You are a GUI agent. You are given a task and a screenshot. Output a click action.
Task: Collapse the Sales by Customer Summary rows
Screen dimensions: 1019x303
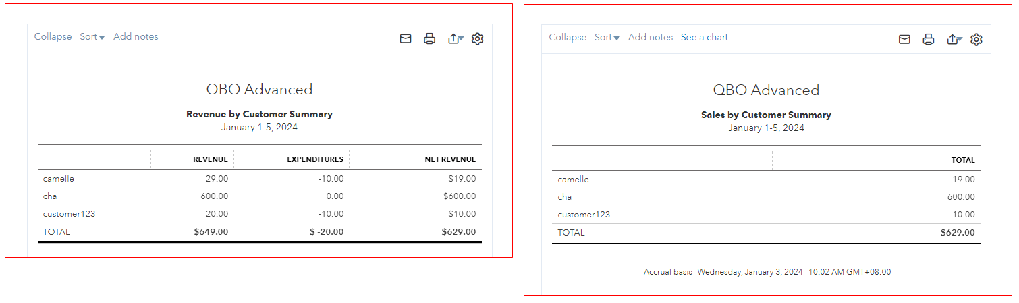568,38
